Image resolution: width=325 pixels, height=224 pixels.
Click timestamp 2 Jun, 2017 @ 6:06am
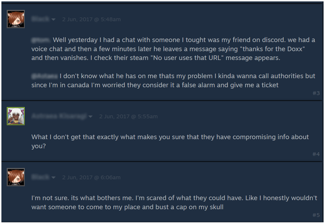(x=91, y=177)
